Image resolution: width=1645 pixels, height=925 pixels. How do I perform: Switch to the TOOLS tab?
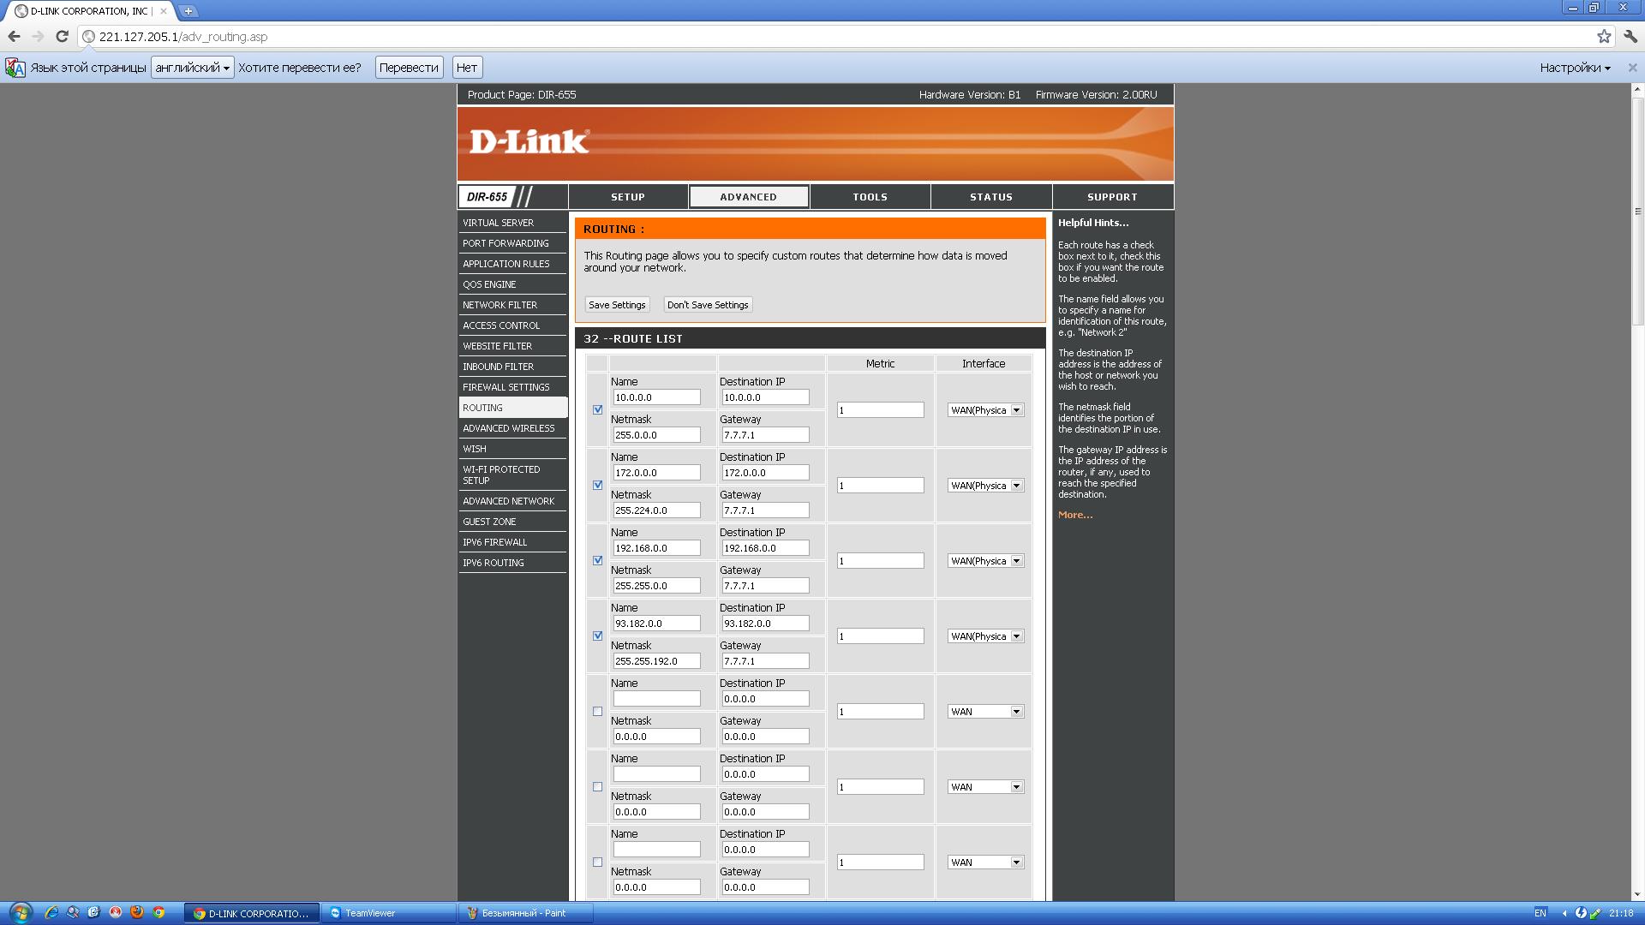coord(870,197)
